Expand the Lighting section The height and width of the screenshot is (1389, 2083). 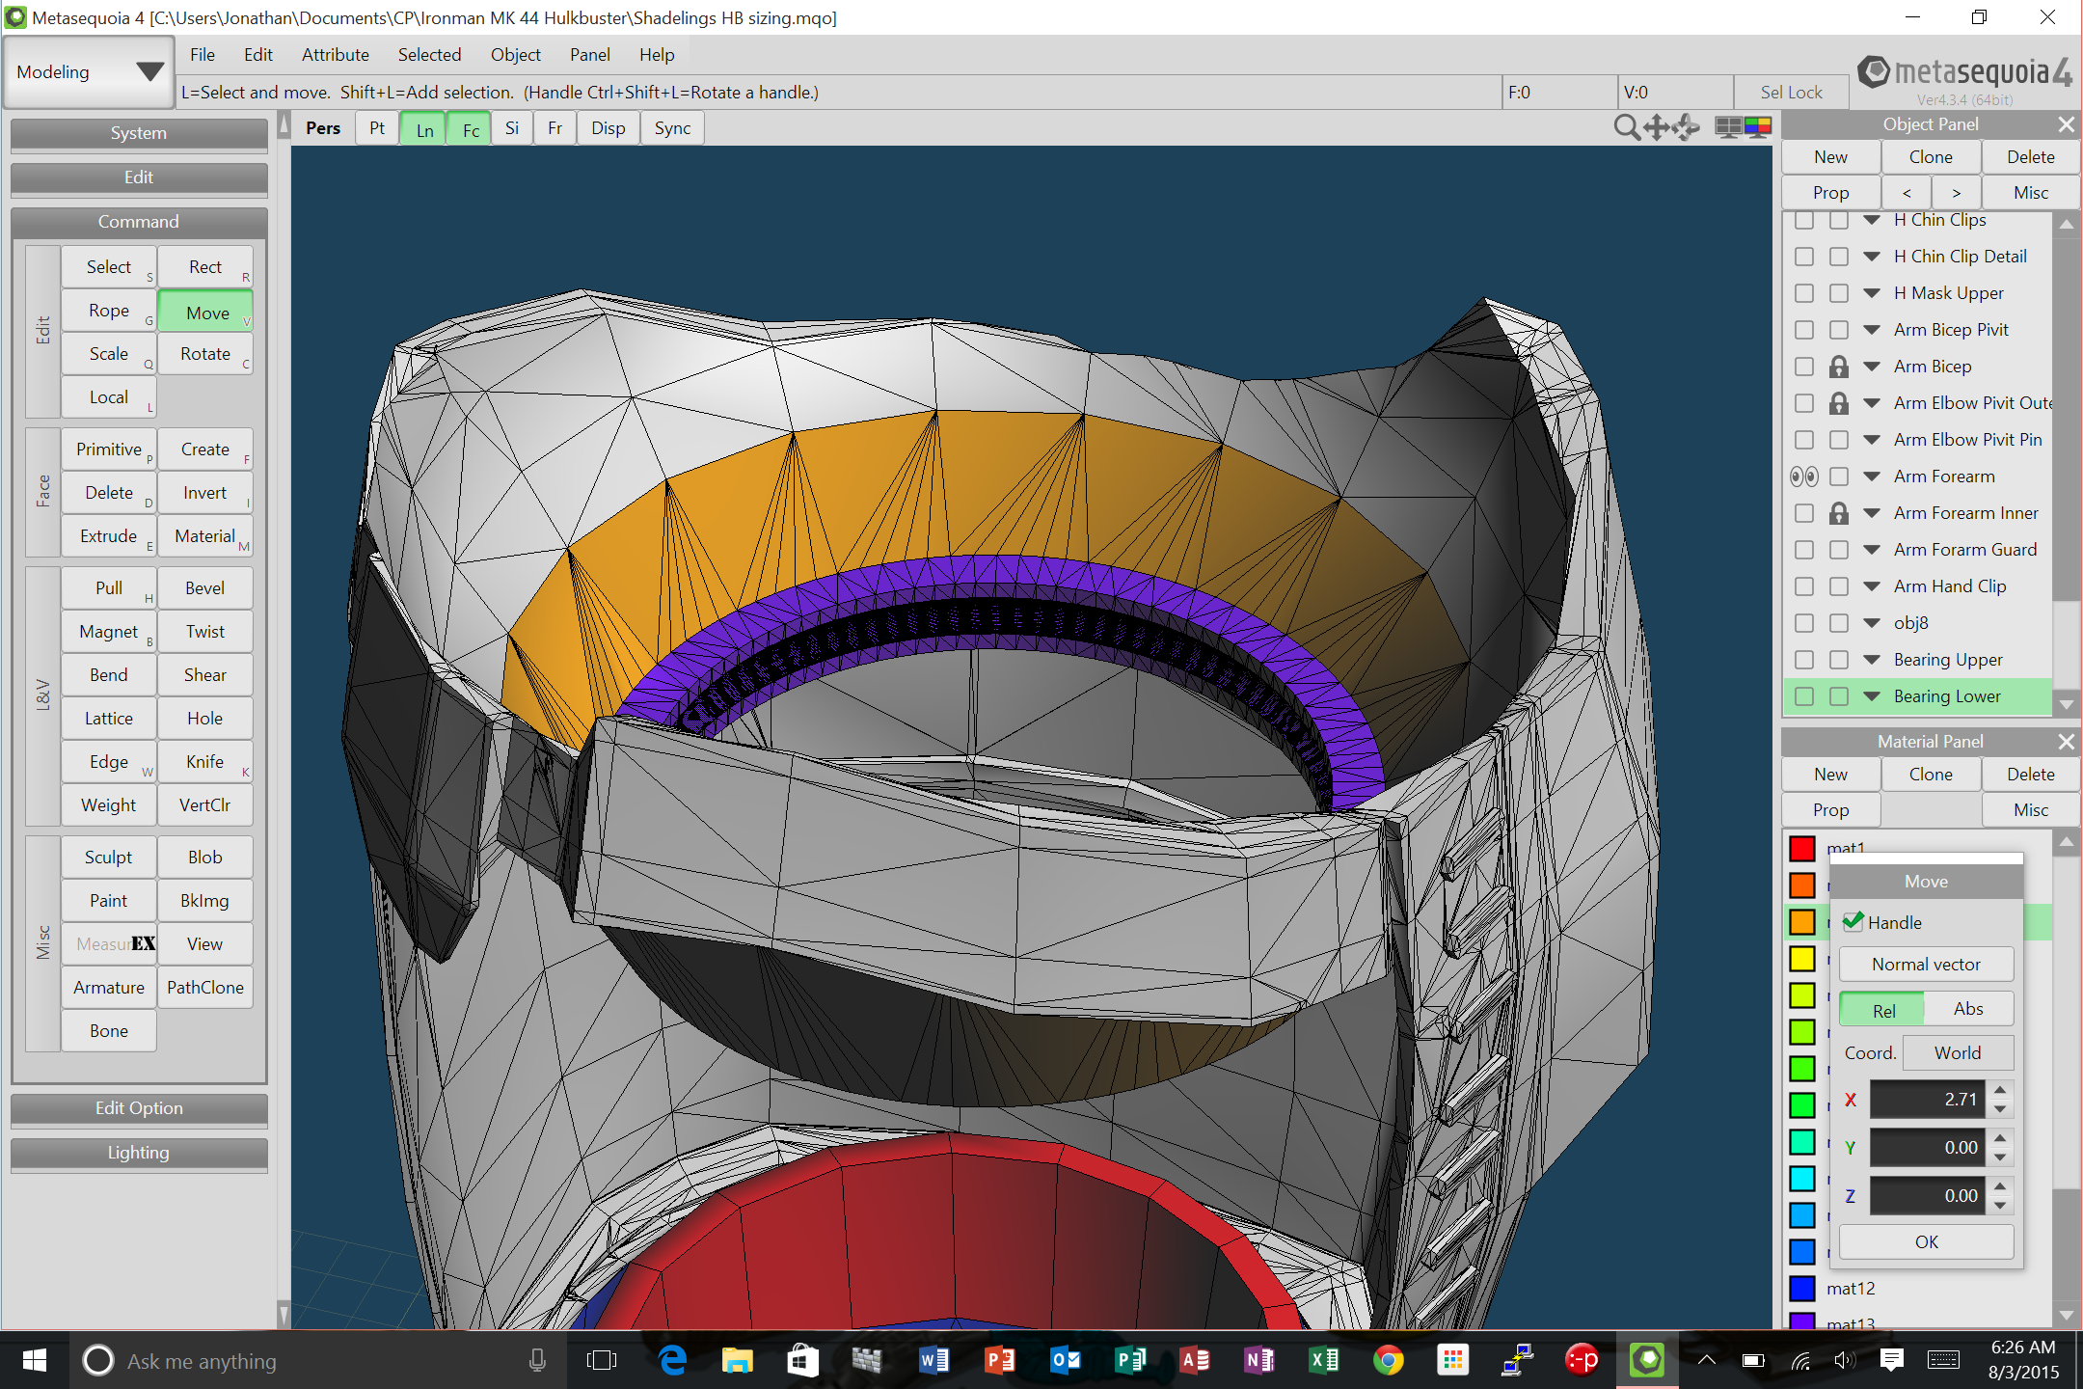139,1153
